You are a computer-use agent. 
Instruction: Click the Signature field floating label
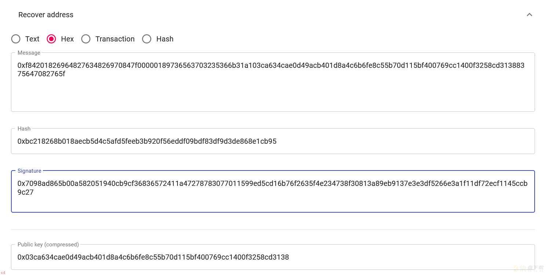(29, 171)
